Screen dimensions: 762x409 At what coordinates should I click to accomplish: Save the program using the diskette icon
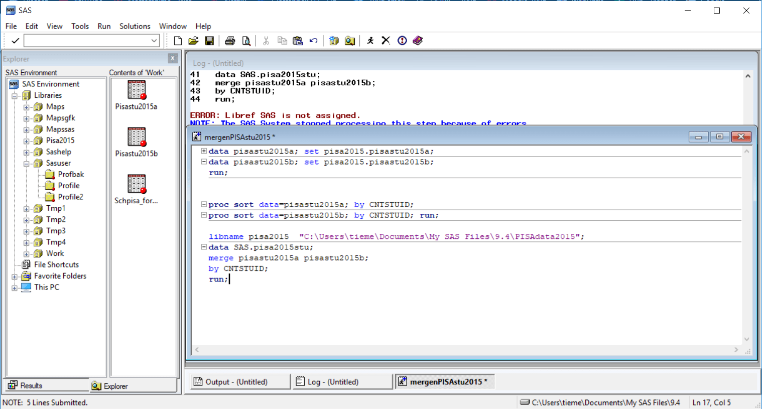209,41
